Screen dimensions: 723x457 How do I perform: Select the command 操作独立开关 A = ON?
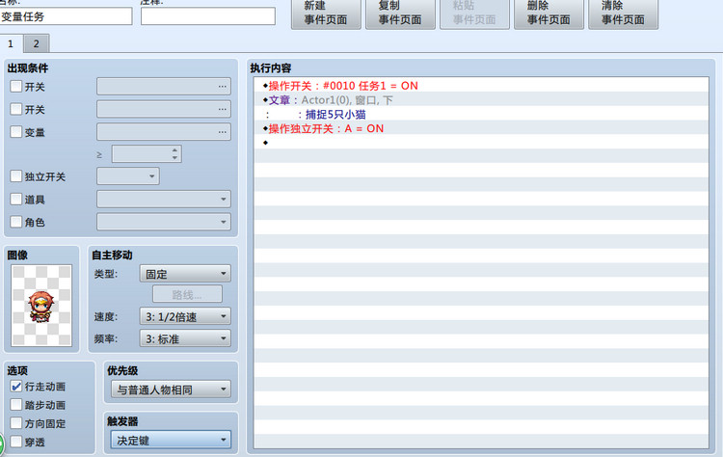pos(482,128)
